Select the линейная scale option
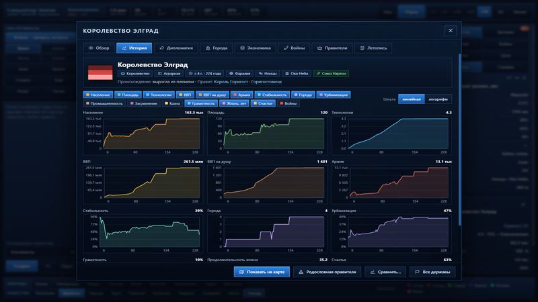Image resolution: width=538 pixels, height=302 pixels. tap(412, 99)
